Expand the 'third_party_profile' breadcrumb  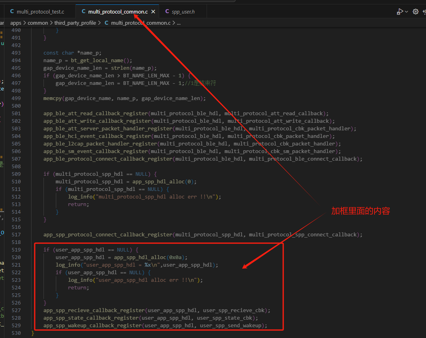pos(75,23)
